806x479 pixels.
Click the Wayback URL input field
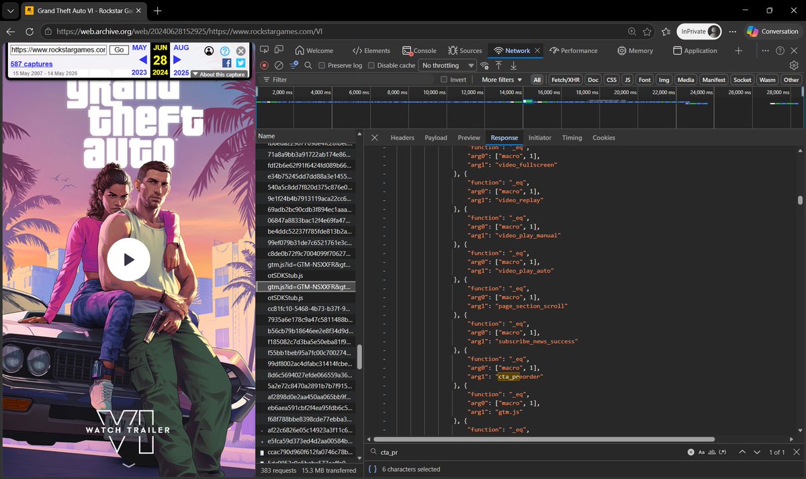[x=58, y=50]
